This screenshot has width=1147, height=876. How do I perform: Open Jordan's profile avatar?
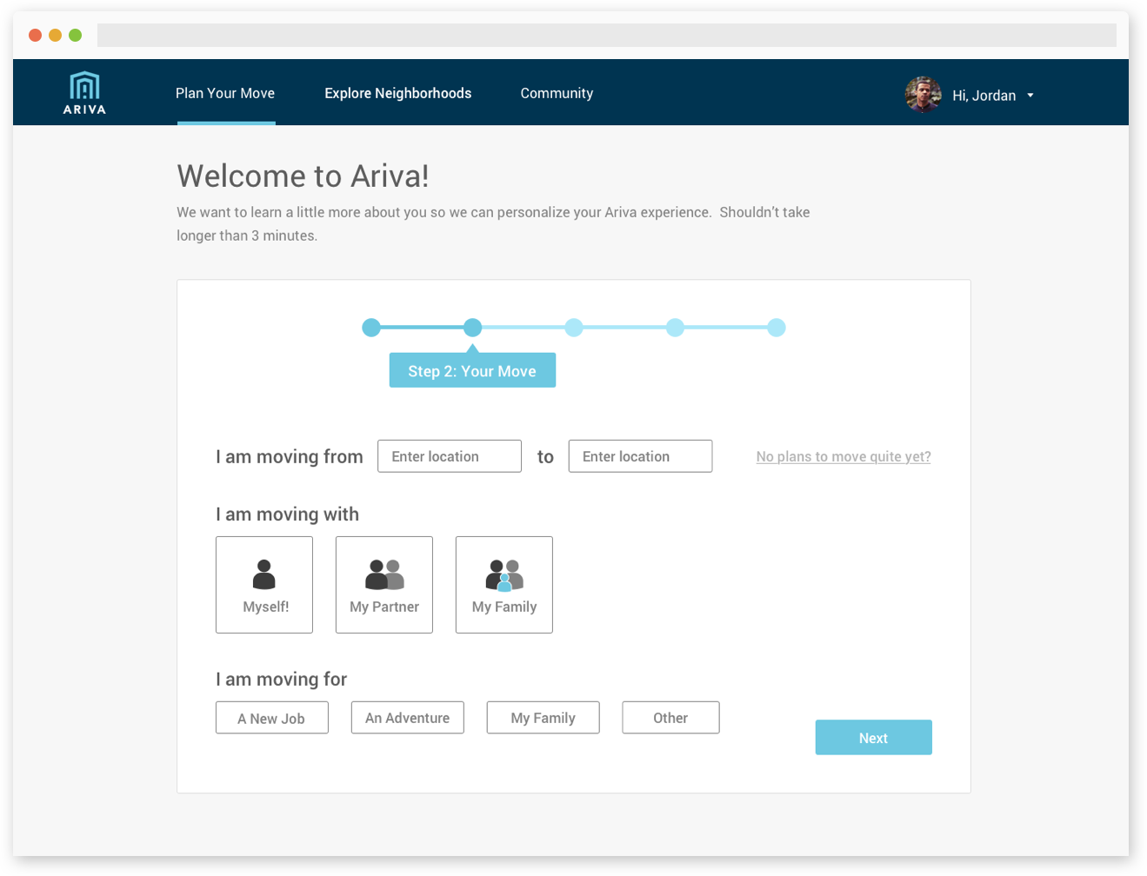[x=923, y=95]
